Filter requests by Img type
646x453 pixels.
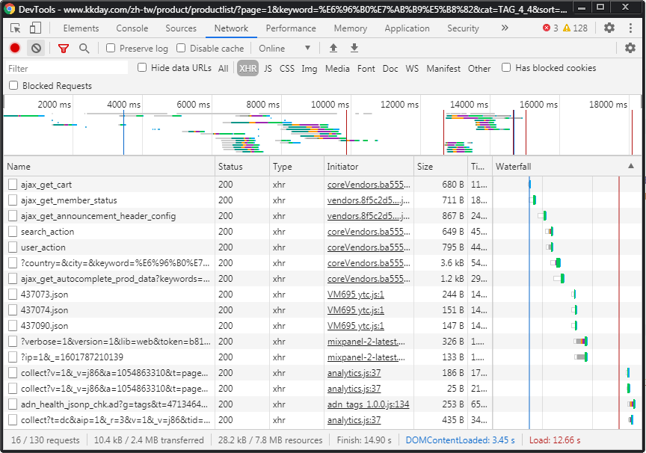pyautogui.click(x=310, y=68)
